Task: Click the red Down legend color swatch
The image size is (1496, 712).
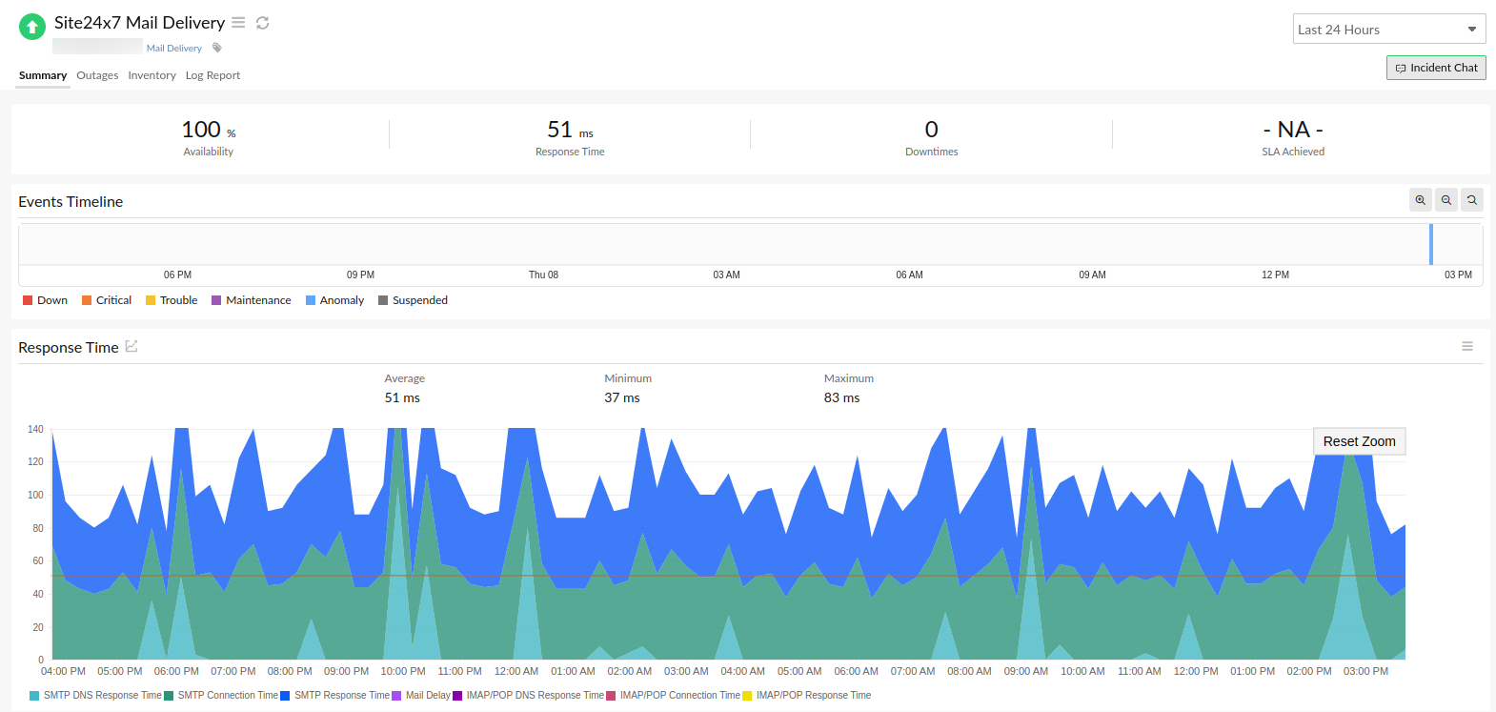Action: (28, 300)
